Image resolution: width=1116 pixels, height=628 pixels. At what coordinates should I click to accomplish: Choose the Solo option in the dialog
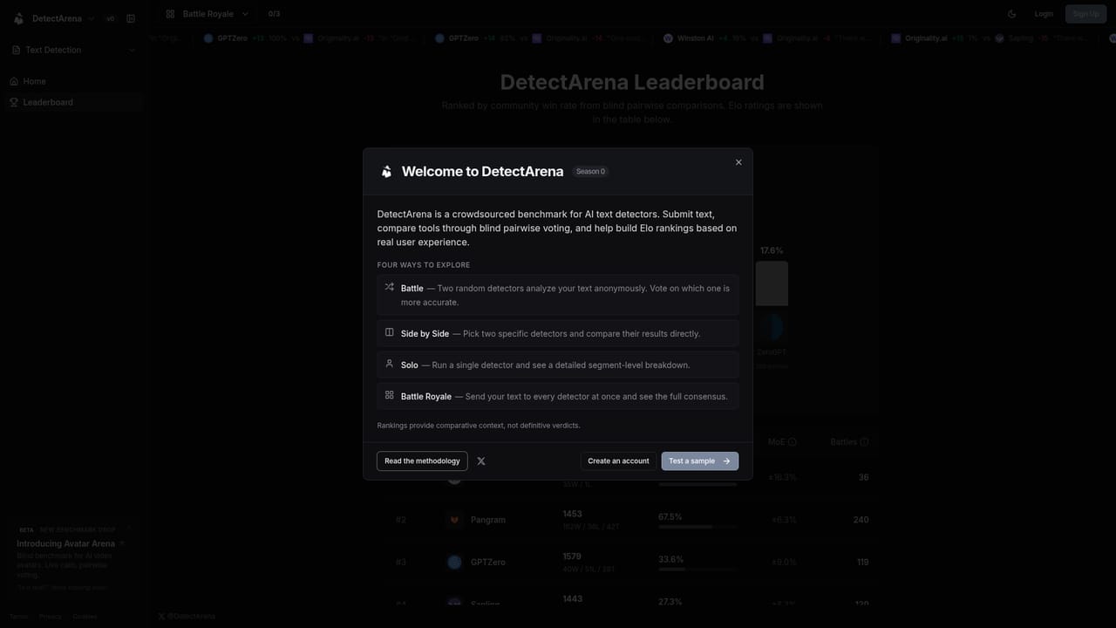(x=558, y=365)
